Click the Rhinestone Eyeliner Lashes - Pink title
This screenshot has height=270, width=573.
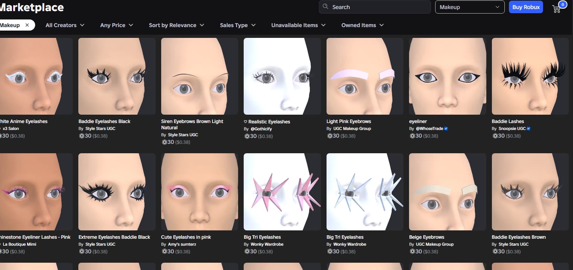tap(35, 237)
